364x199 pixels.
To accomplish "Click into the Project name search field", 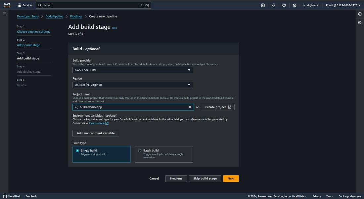I will [133, 107].
